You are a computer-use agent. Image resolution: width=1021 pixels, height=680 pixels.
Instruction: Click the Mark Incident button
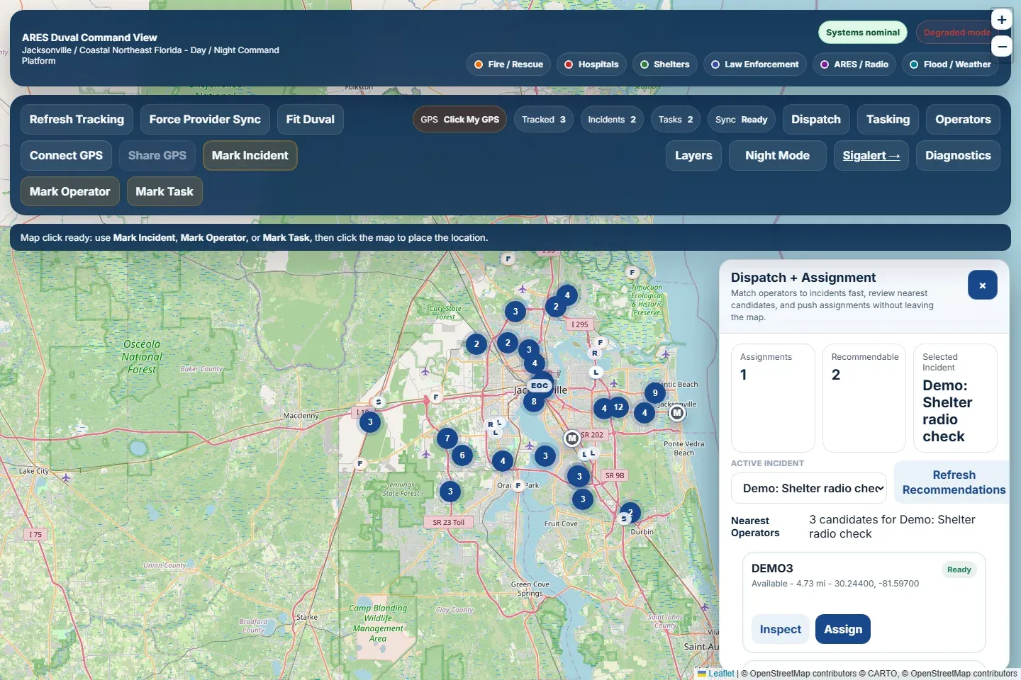tap(250, 156)
